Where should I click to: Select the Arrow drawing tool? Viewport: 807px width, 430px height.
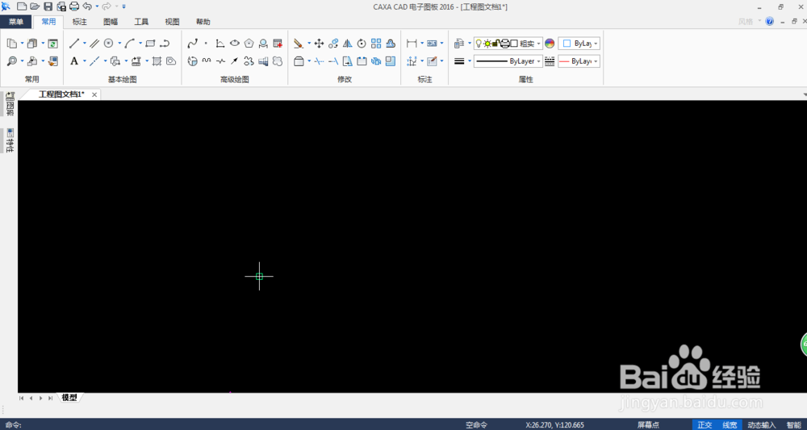pos(235,61)
